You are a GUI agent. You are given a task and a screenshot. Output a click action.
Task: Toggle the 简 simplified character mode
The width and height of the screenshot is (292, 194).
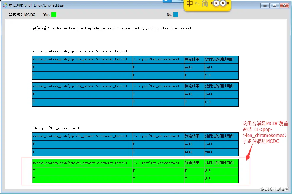[x=205, y=3]
